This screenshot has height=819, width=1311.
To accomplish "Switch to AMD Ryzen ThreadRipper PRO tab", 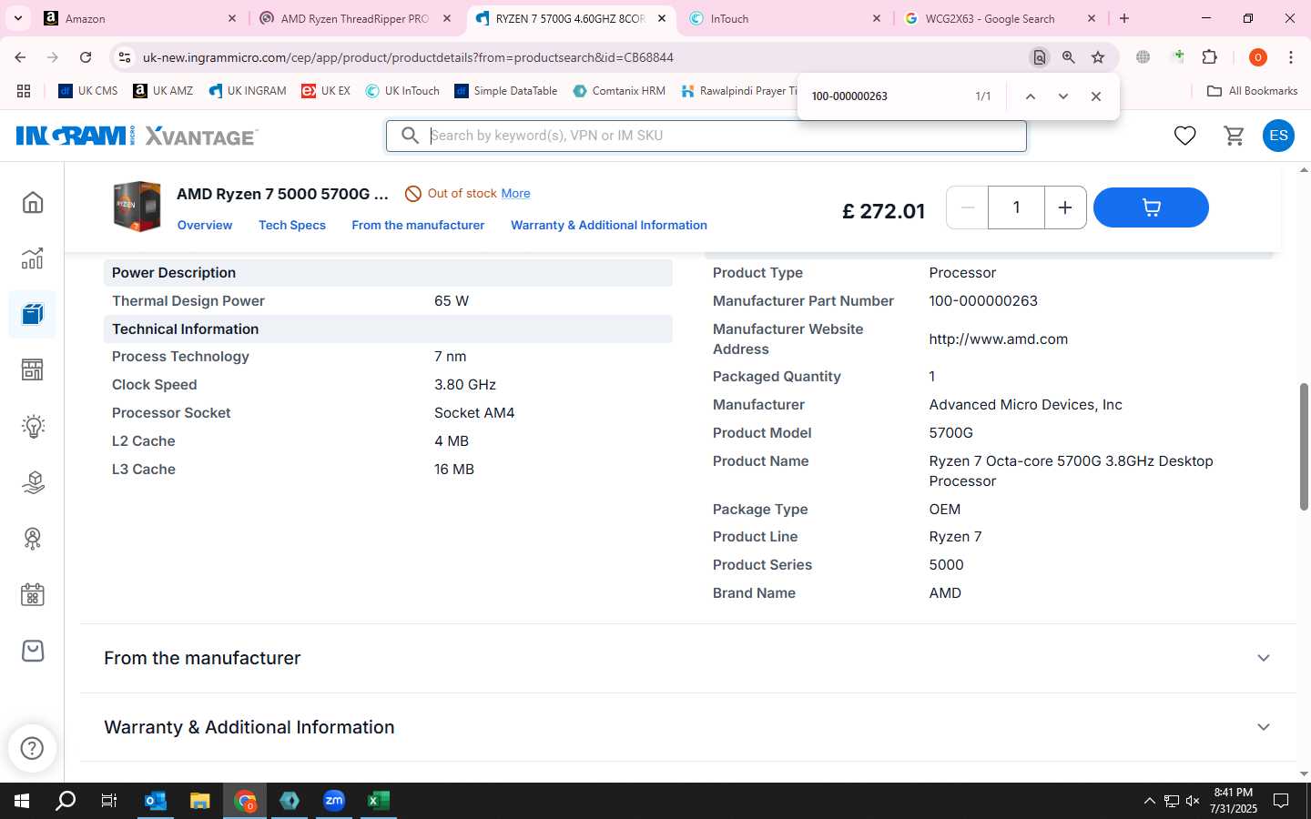I will tap(355, 18).
